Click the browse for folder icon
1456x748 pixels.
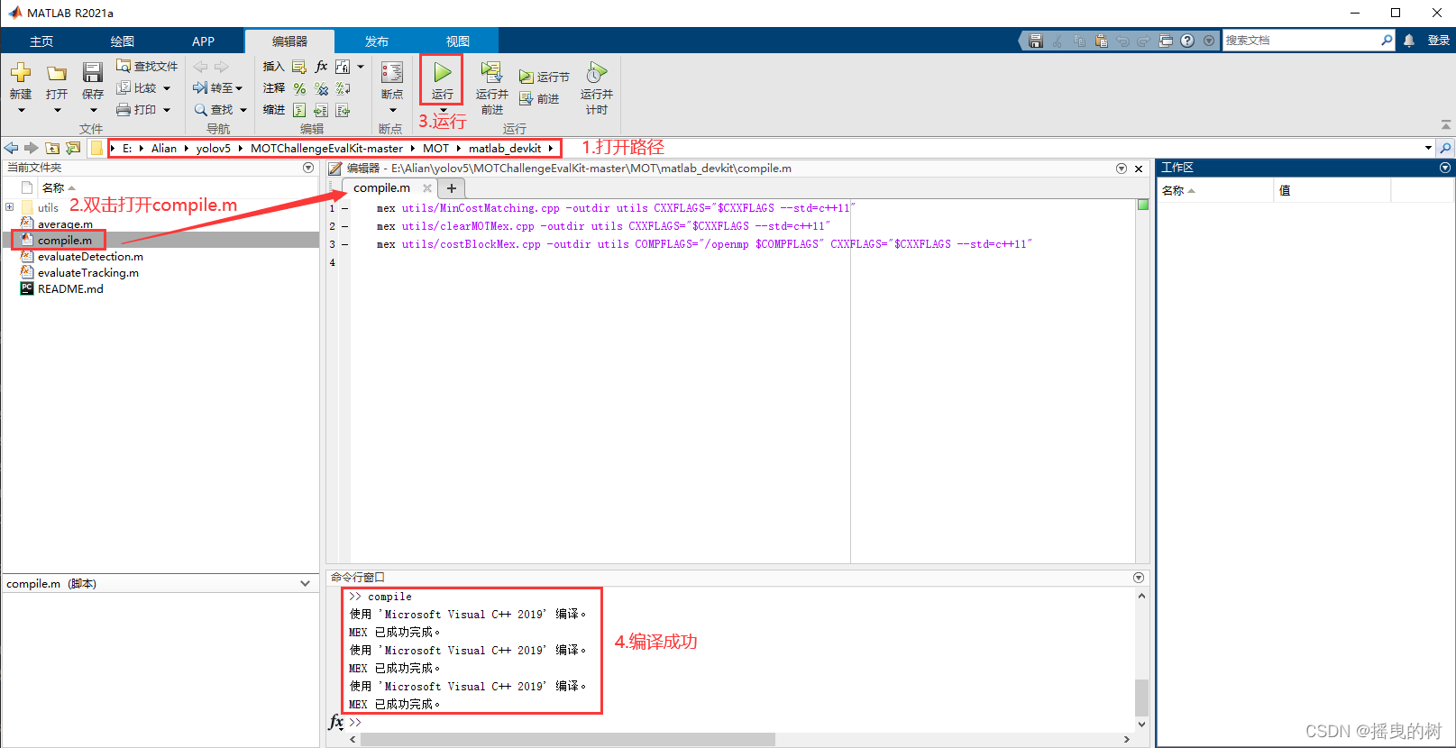pyautogui.click(x=73, y=148)
